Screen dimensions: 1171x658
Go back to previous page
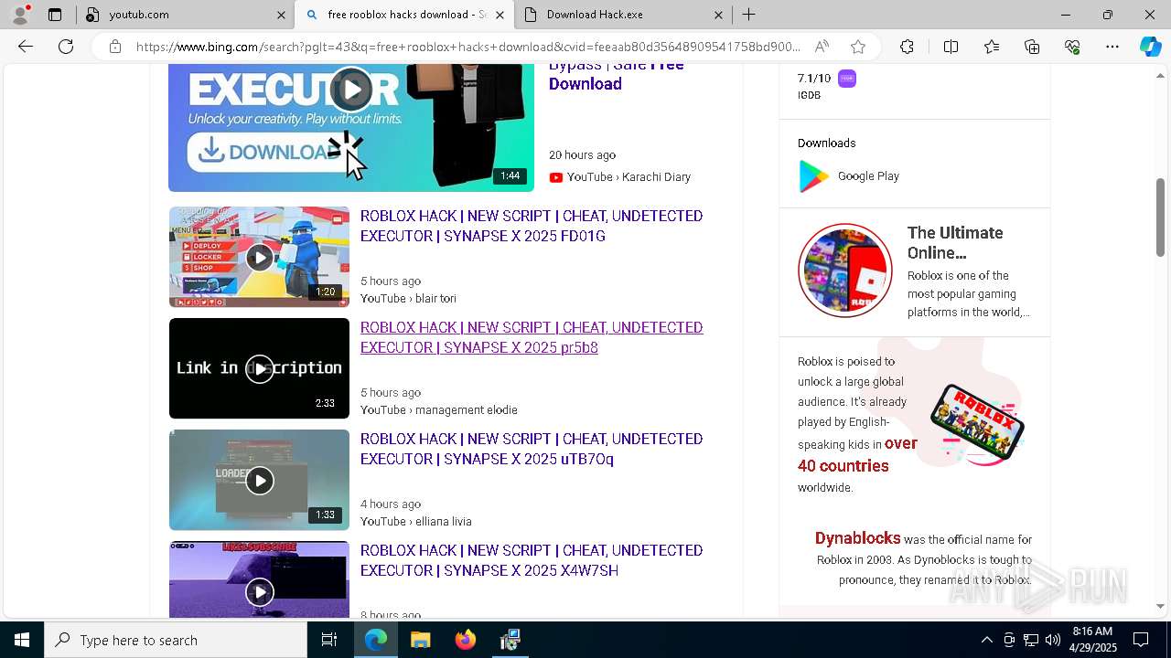[26, 47]
